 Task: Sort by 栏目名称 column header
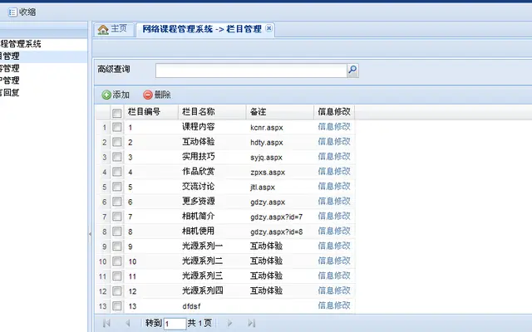click(212, 112)
